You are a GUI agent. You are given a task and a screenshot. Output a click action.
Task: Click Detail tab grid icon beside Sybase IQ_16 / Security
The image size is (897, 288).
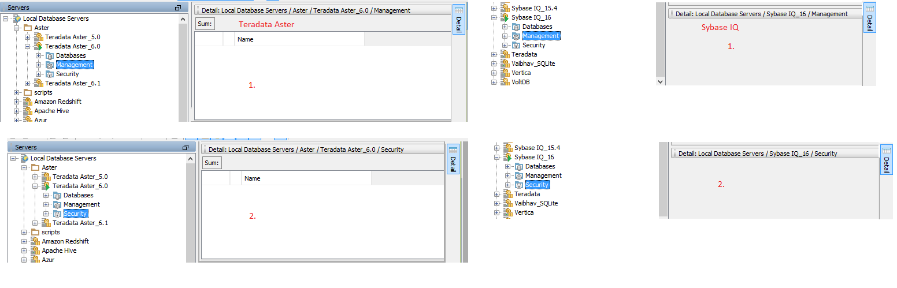tap(886, 151)
